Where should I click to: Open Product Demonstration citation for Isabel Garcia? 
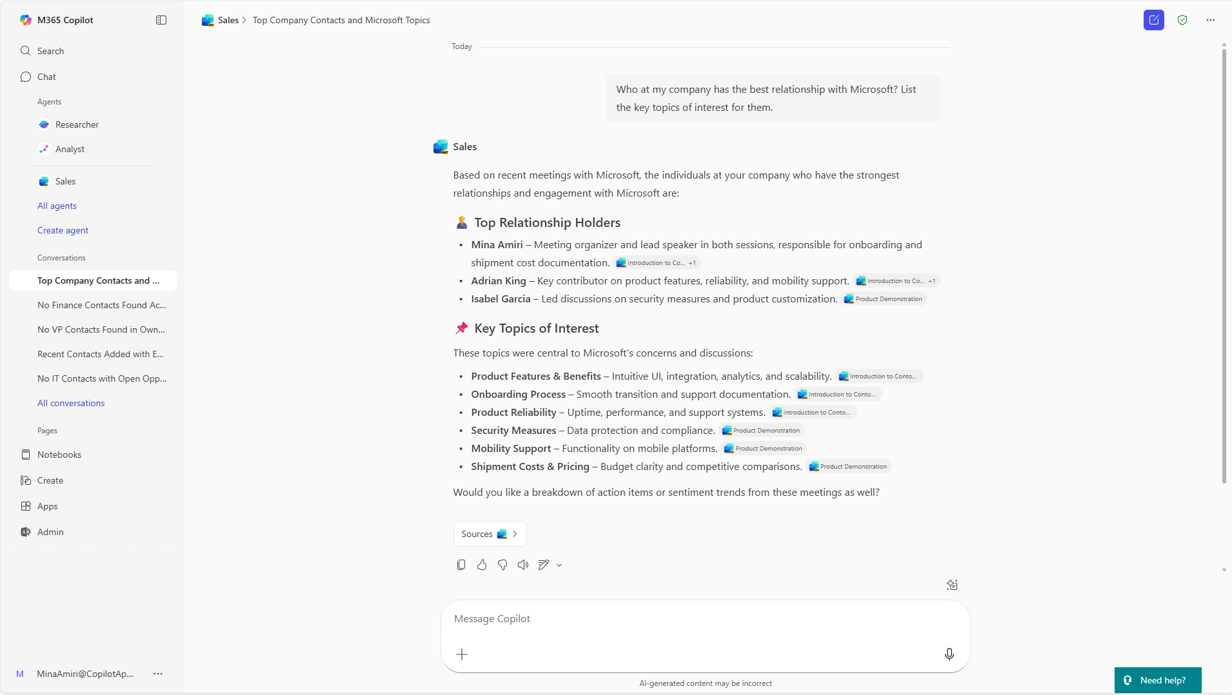pos(883,299)
